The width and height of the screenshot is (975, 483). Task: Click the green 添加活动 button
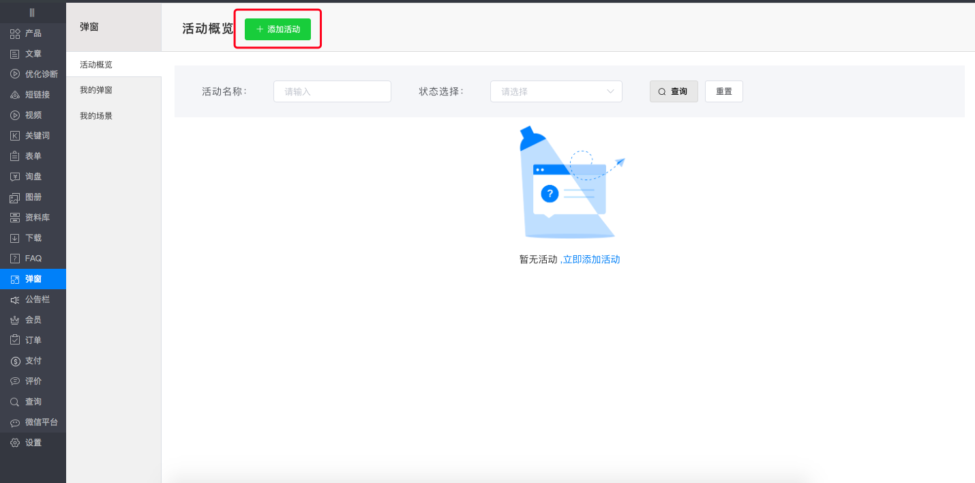click(277, 29)
